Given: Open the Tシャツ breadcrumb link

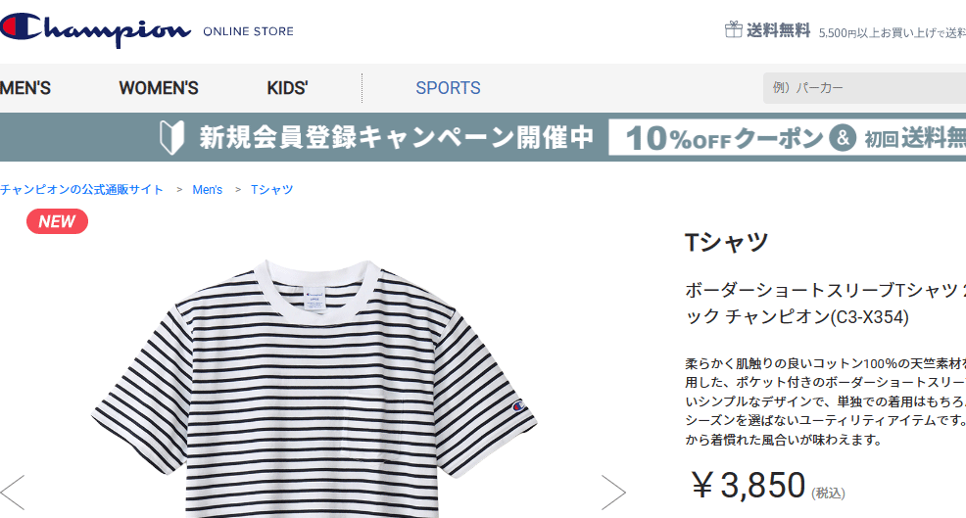Looking at the screenshot, I should click(271, 190).
